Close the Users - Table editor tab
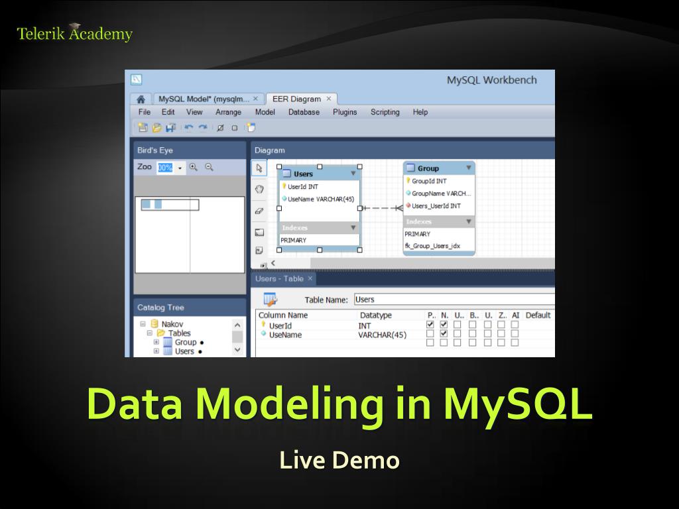Screen dimensions: 679x509 click(310, 278)
